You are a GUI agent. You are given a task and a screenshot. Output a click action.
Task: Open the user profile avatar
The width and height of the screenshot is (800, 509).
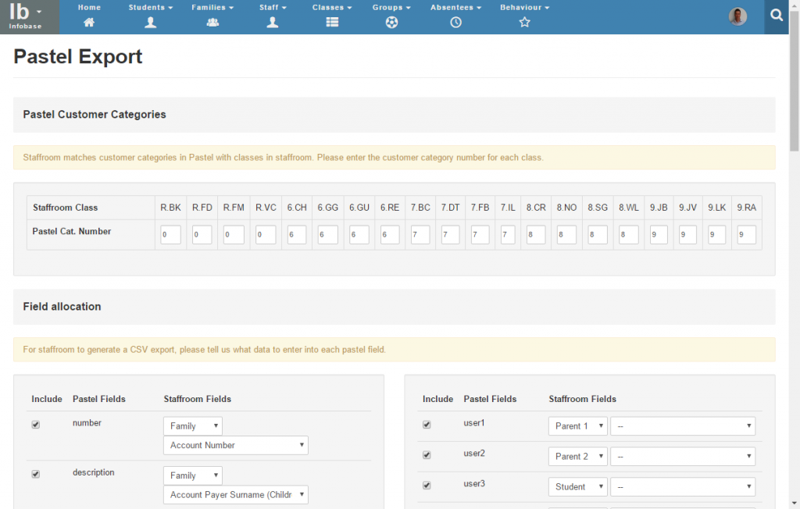tap(737, 17)
